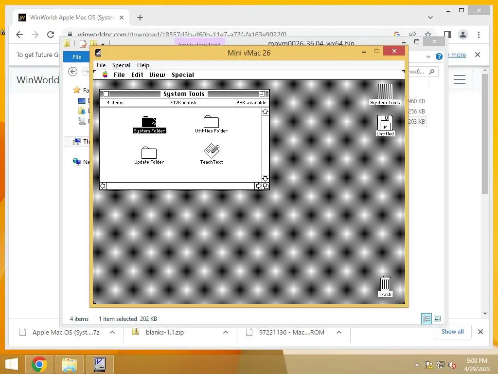Click the Explorer search magnifier icon
Image resolution: width=498 pixels, height=374 pixels.
point(431,72)
